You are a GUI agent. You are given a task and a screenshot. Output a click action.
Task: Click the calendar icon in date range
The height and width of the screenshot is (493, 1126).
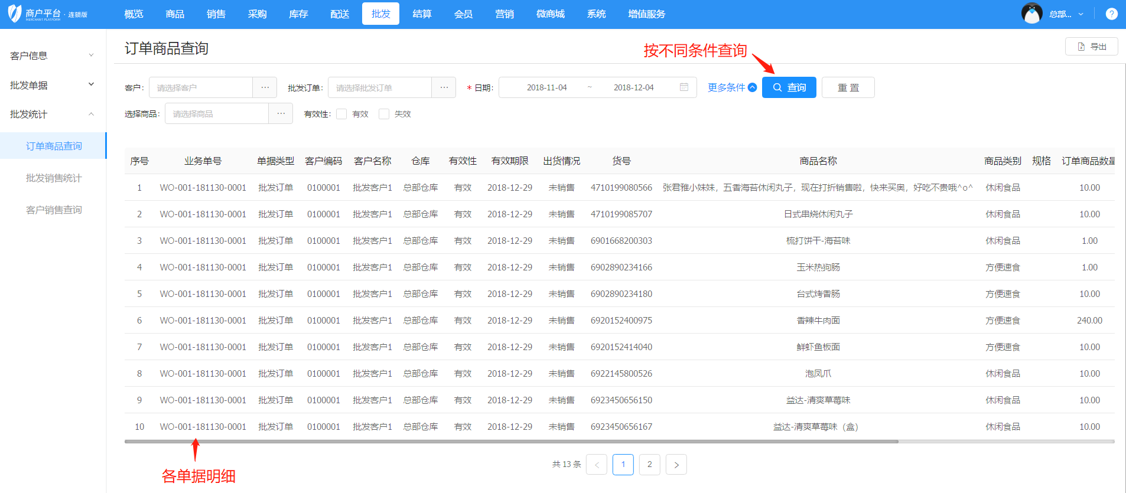click(x=684, y=87)
